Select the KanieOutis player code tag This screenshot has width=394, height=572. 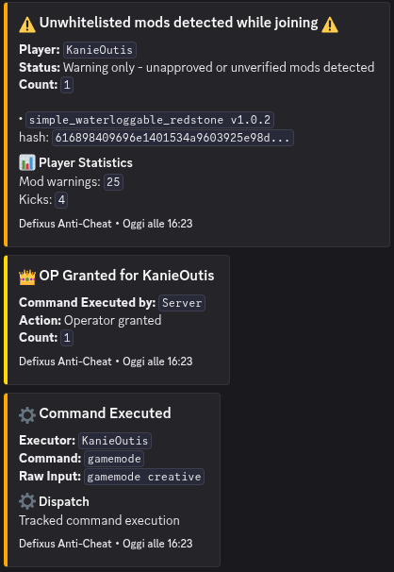point(100,50)
